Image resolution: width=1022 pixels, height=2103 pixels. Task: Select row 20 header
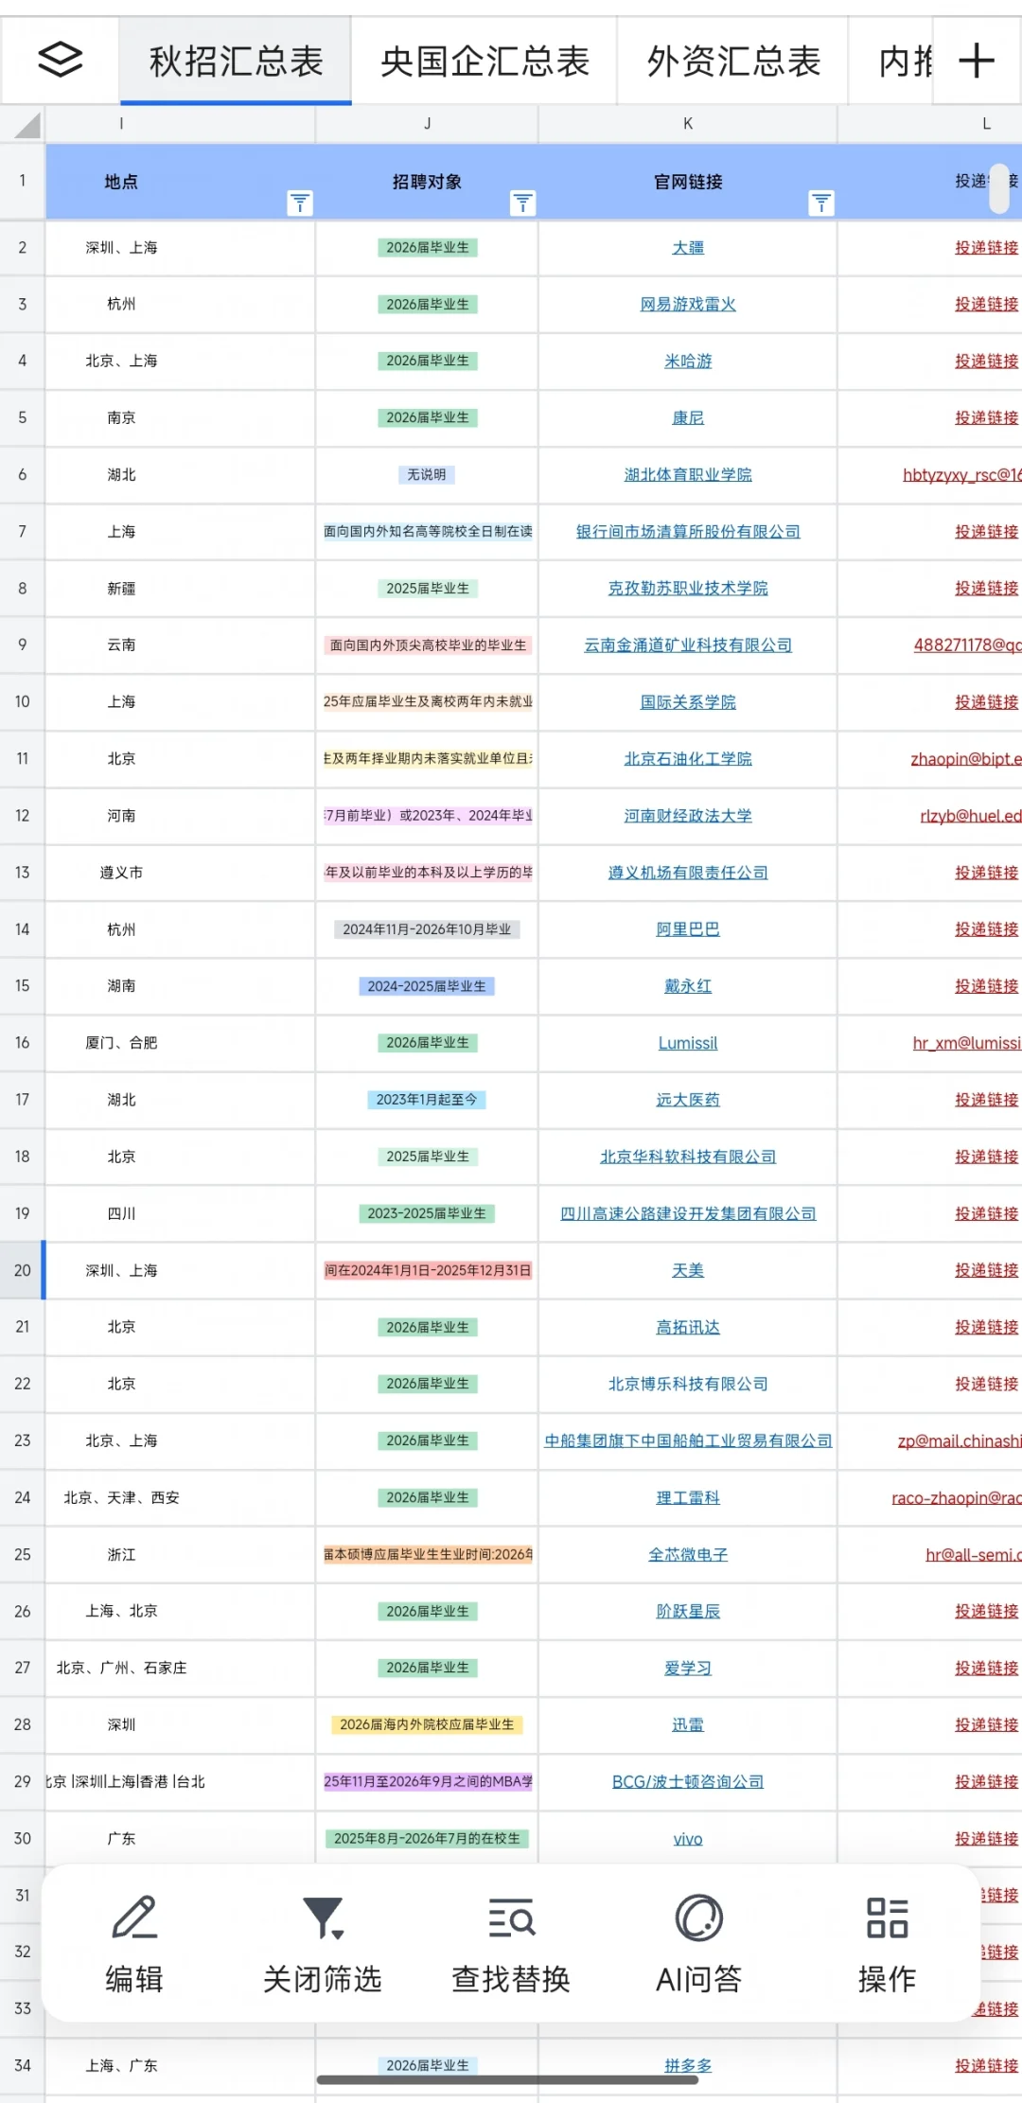point(23,1270)
